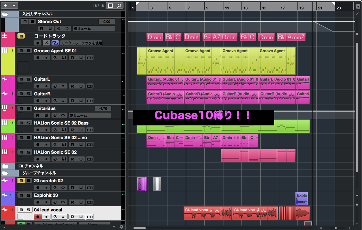
Task: Click the Add Track plus button
Action: pyautogui.click(x=5, y=5)
